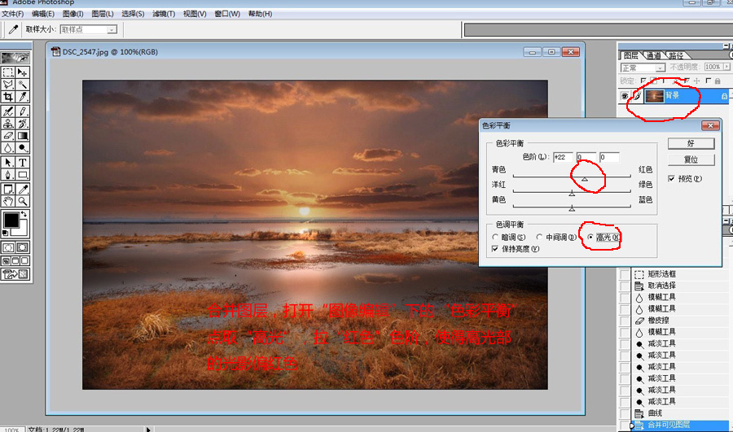Toggle history source box beside 橡皮擦
Viewport: 733px width, 432px height.
coord(625,321)
